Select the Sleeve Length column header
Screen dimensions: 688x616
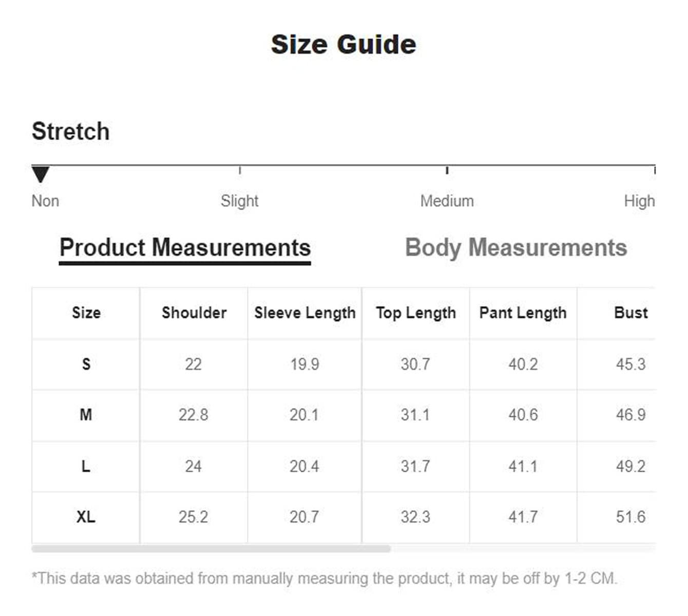click(305, 313)
